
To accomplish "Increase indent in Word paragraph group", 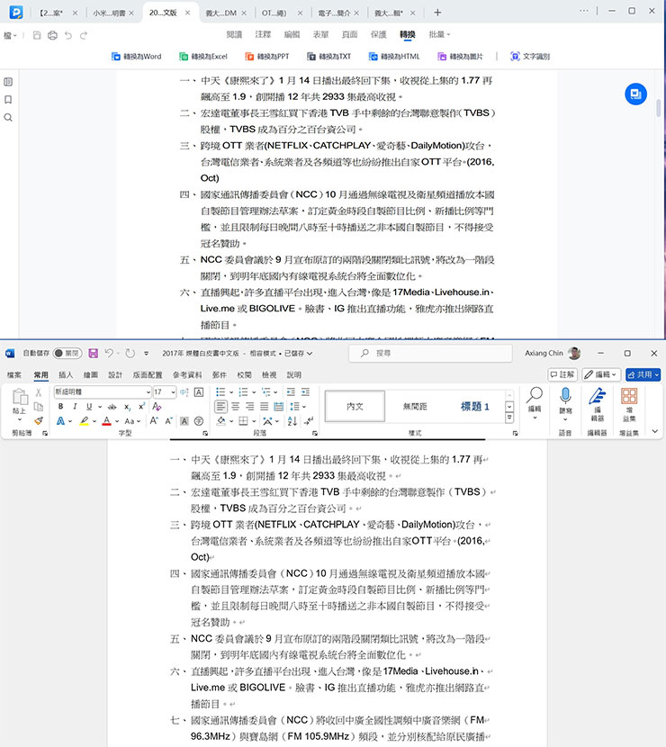I will (305, 392).
